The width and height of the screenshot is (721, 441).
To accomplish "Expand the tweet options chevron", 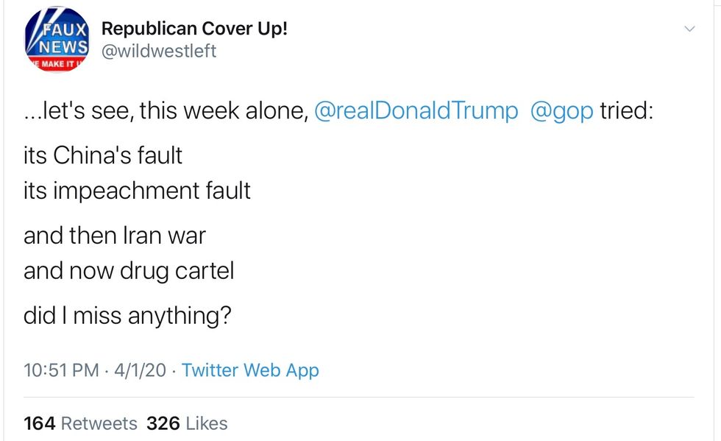I will tap(689, 29).
